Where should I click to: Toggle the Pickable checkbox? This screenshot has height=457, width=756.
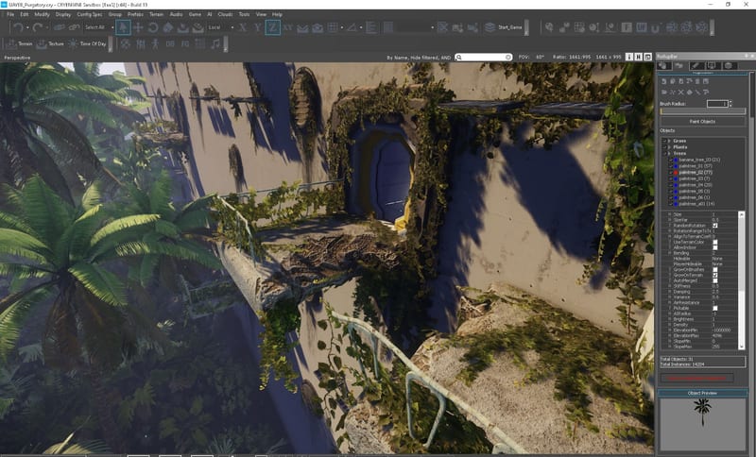(715, 308)
